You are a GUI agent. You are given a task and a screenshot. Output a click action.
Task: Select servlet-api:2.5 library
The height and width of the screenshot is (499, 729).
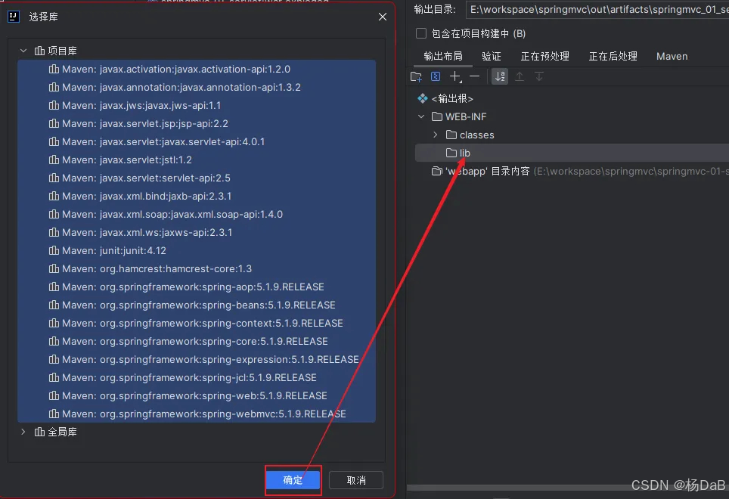tap(196, 178)
